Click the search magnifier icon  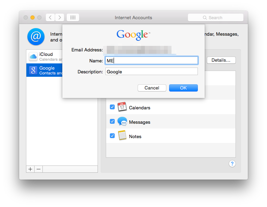pos(205,18)
